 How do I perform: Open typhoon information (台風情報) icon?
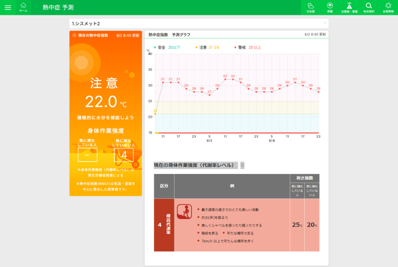point(388,7)
